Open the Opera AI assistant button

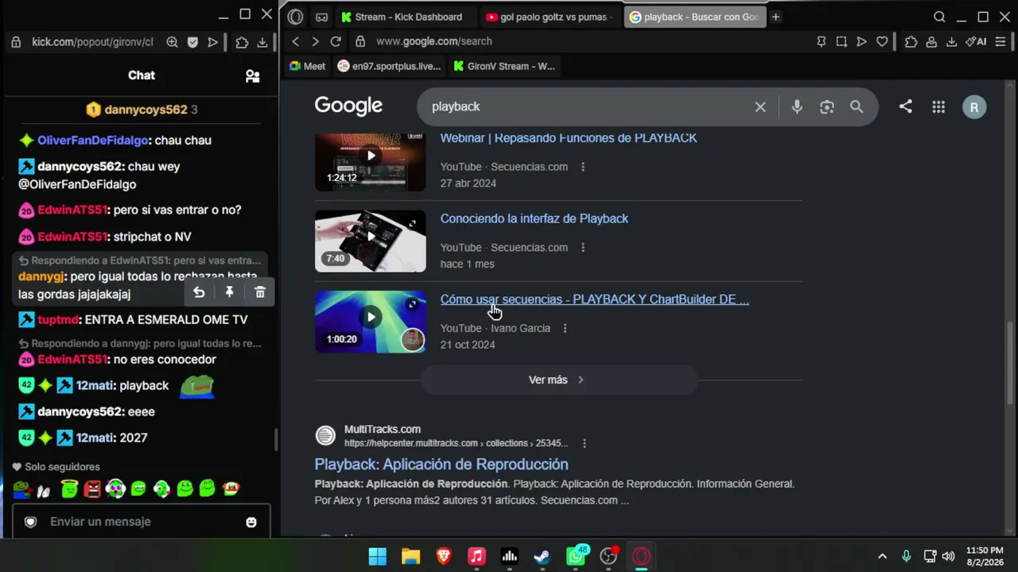coord(976,41)
